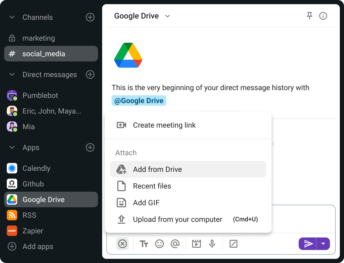344x263 pixels.
Task: Open Pumblebot direct message
Action: click(x=51, y=95)
